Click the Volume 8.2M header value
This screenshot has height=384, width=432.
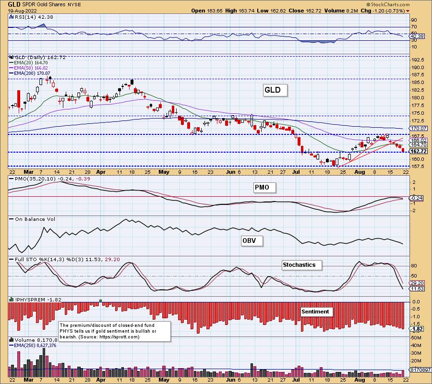pyautogui.click(x=341, y=11)
